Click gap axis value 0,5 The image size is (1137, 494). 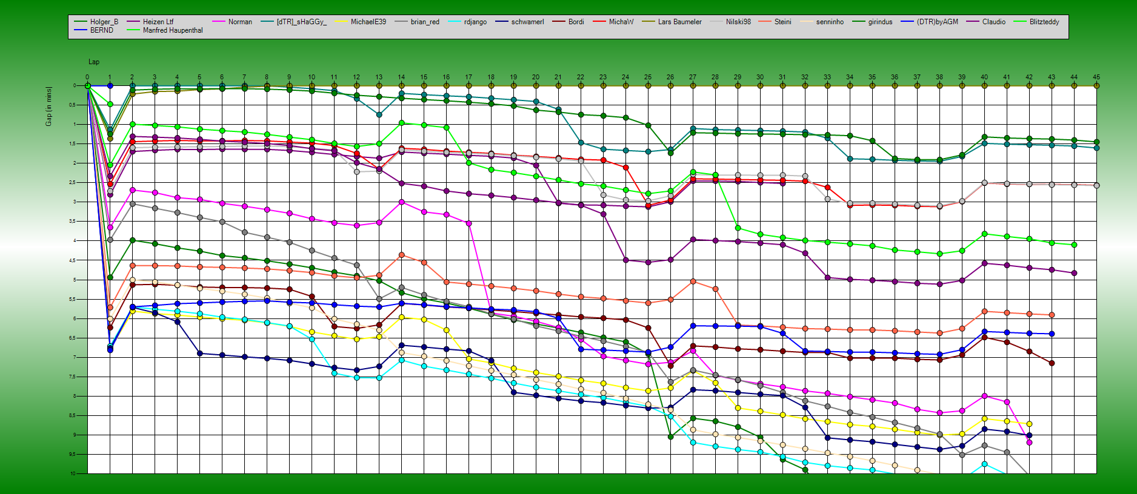72,105
